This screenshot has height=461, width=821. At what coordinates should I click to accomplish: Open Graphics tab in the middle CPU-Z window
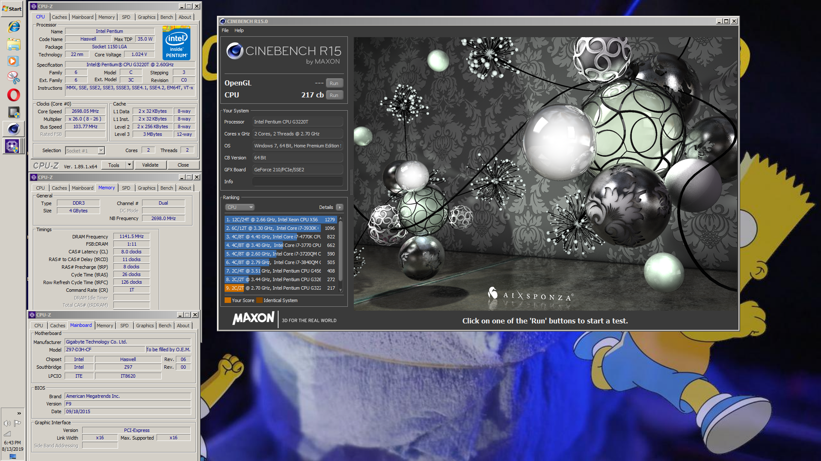click(147, 188)
